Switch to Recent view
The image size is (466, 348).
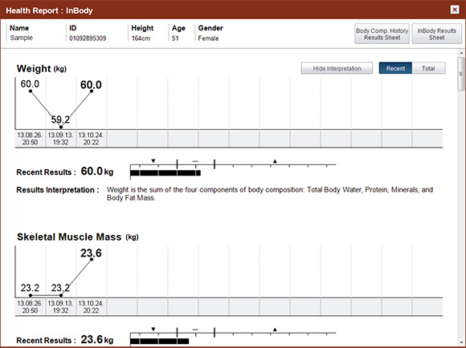pyautogui.click(x=395, y=68)
